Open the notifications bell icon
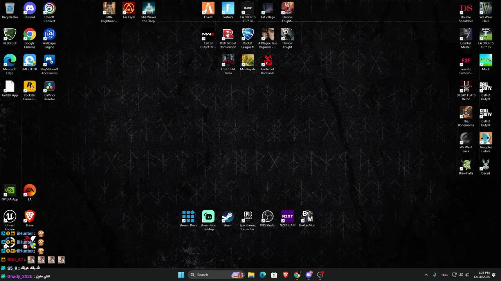The image size is (501, 281). (x=494, y=275)
